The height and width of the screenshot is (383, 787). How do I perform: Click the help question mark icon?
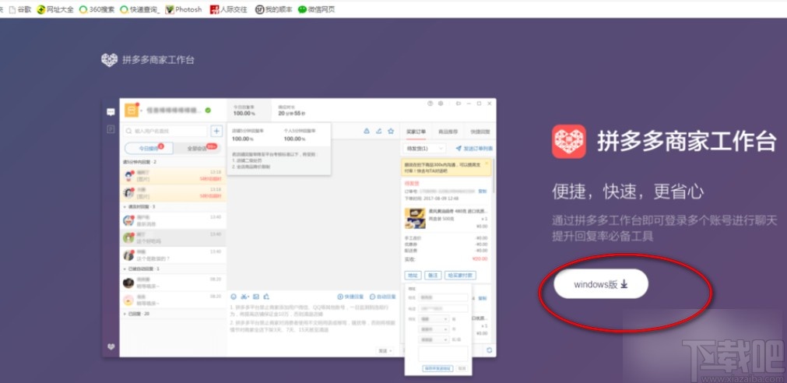[430, 104]
